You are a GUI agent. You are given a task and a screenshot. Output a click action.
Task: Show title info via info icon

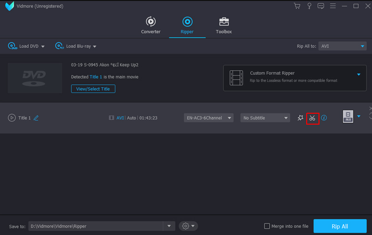(x=324, y=118)
